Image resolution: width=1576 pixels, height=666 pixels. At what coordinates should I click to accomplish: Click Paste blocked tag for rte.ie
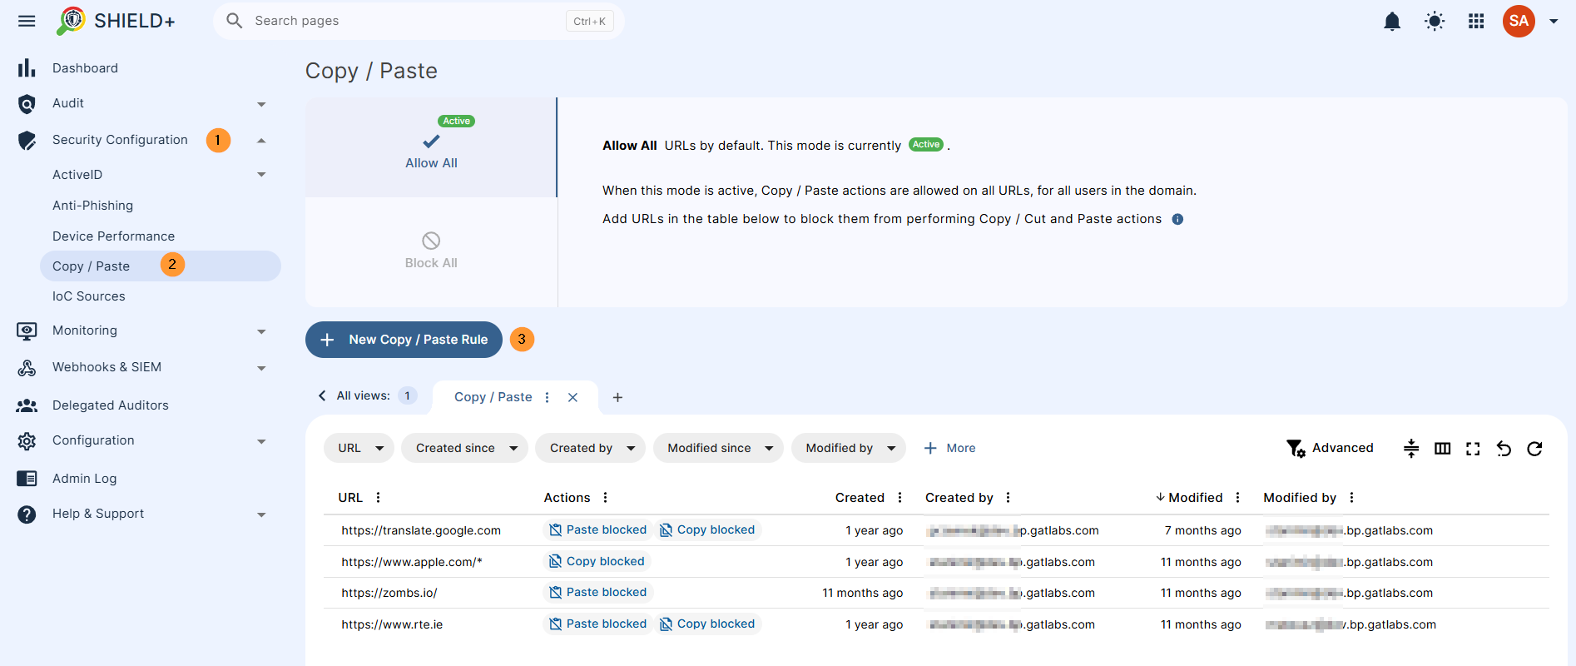coord(597,624)
